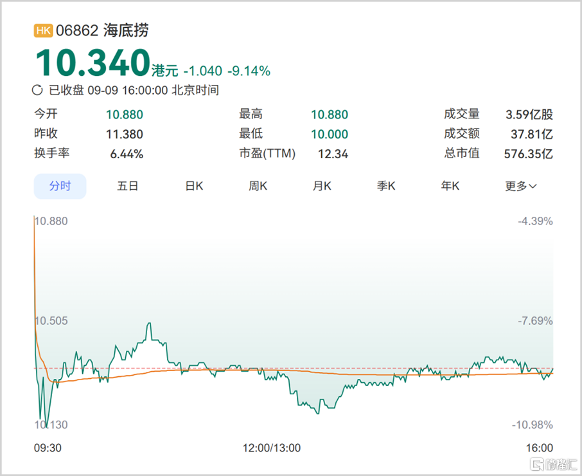Click the percent change -9.14%

point(249,71)
